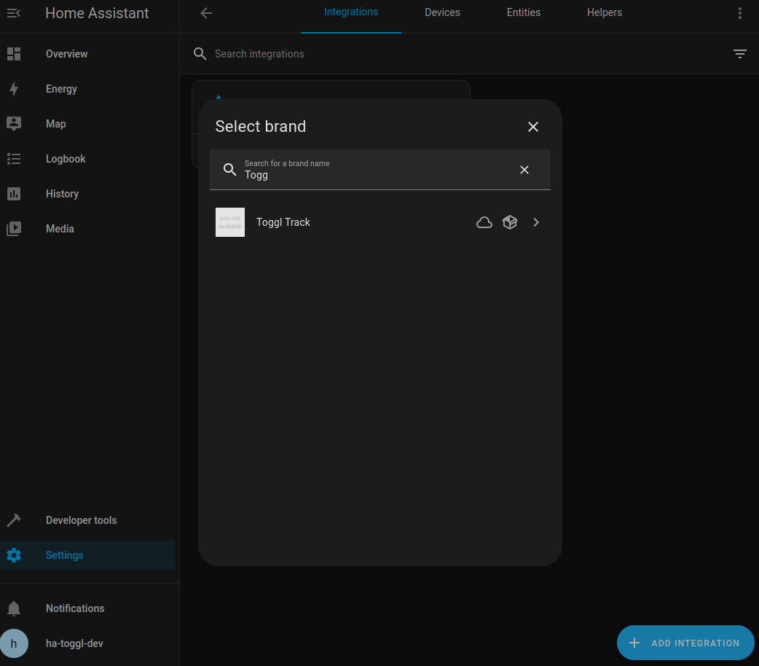Screen dimensions: 759x666
Task: Click the Search integrations magnifier icon
Action: click(x=200, y=54)
